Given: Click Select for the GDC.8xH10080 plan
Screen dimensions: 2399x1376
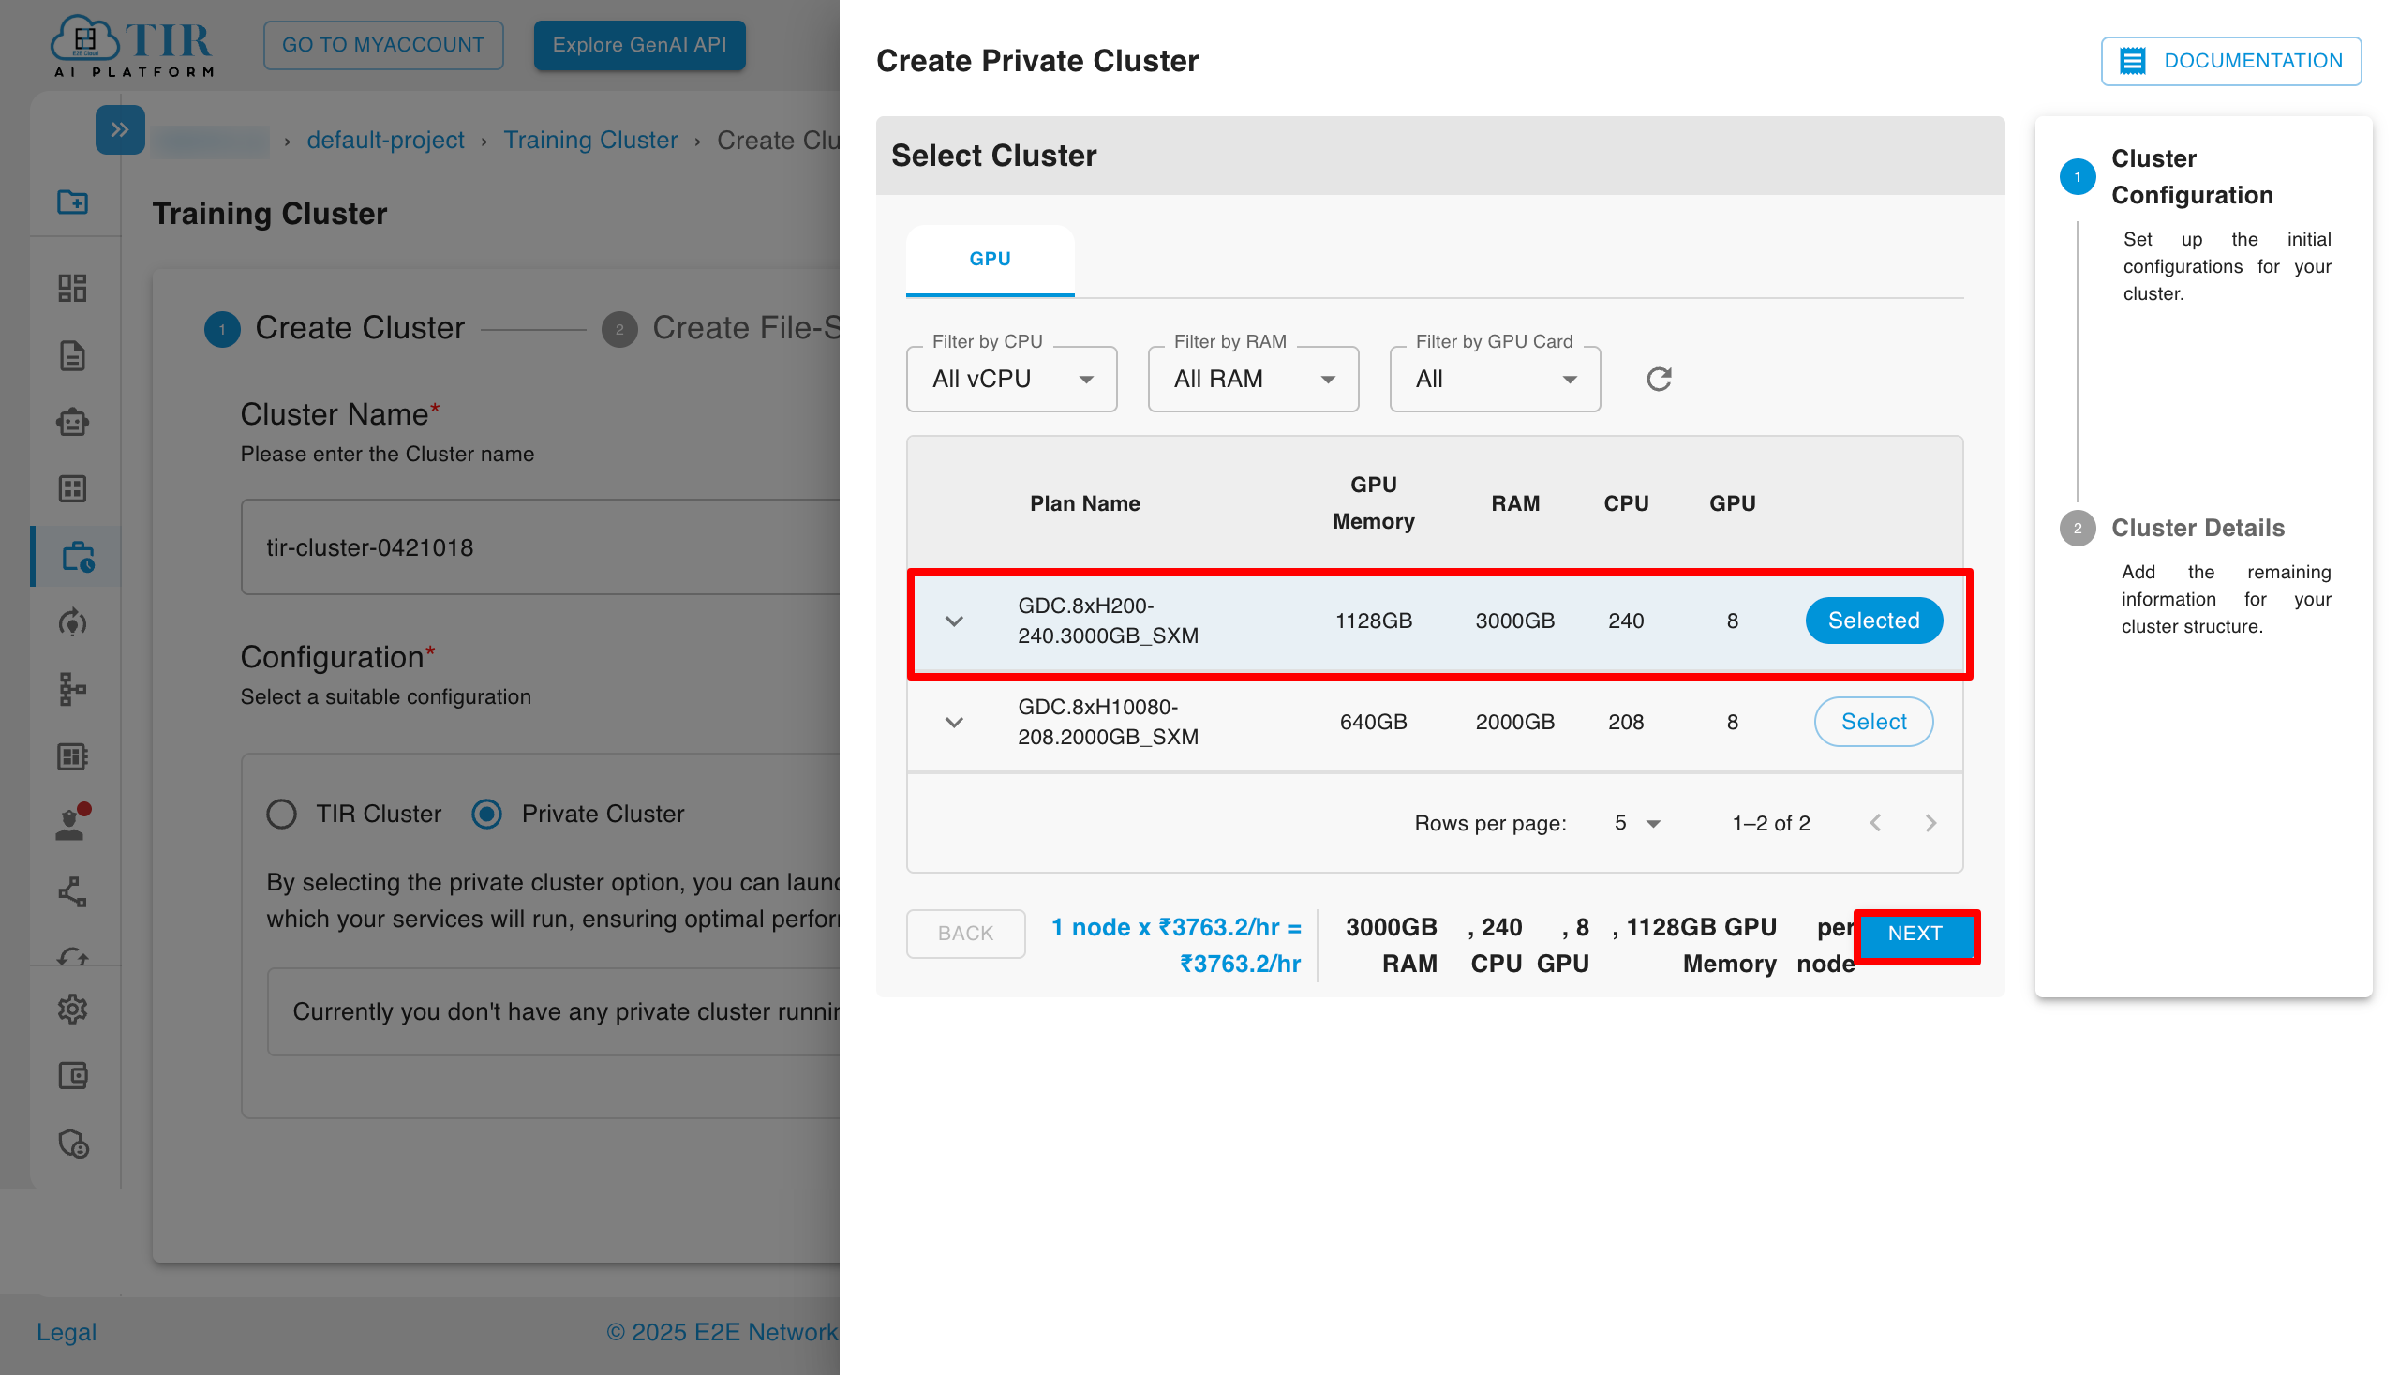Looking at the screenshot, I should click(1873, 722).
